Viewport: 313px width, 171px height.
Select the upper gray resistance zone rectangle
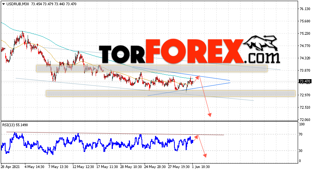tap(152, 68)
